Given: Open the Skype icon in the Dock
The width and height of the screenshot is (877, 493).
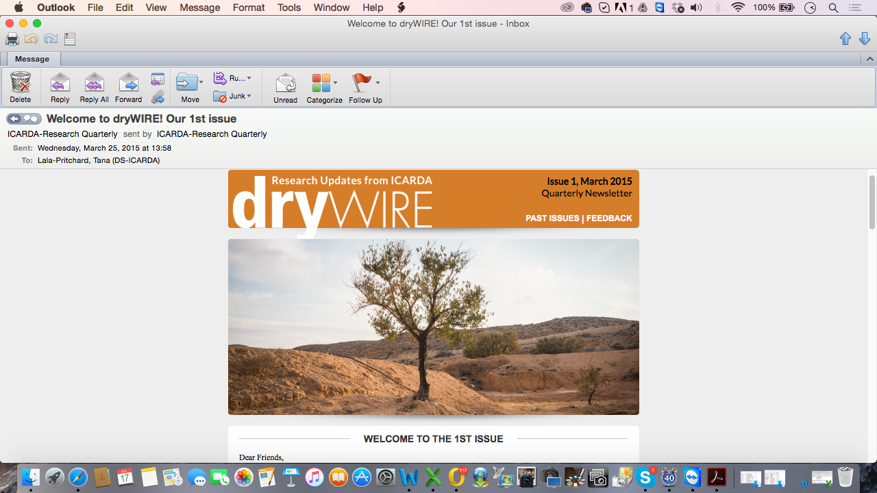Looking at the screenshot, I should (x=645, y=477).
